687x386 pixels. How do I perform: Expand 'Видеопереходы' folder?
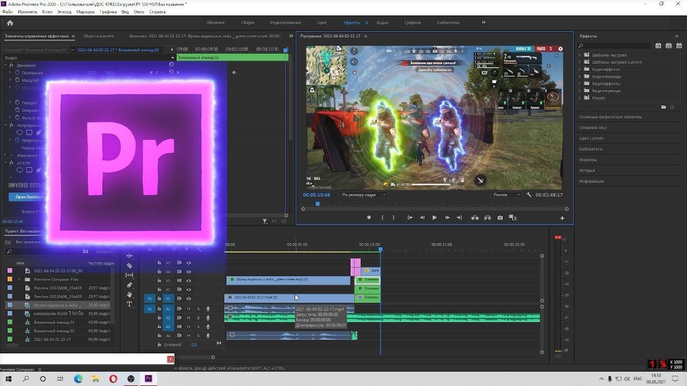tap(580, 91)
